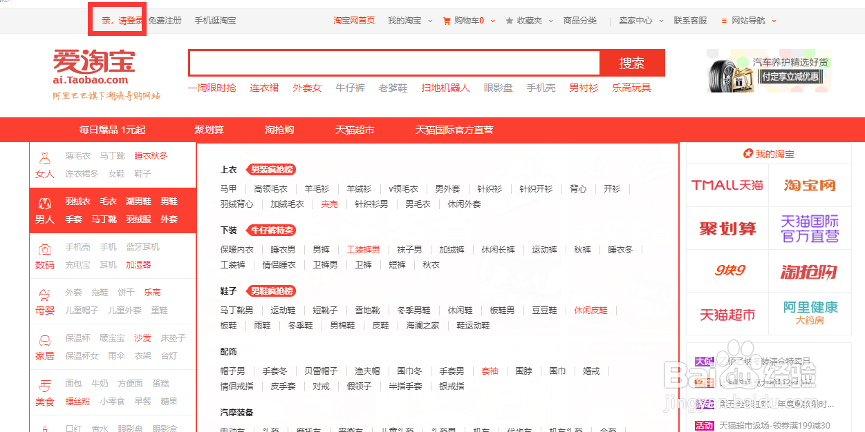The height and width of the screenshot is (432, 865).
Task: Select the 男人 category icon
Action: [x=45, y=204]
